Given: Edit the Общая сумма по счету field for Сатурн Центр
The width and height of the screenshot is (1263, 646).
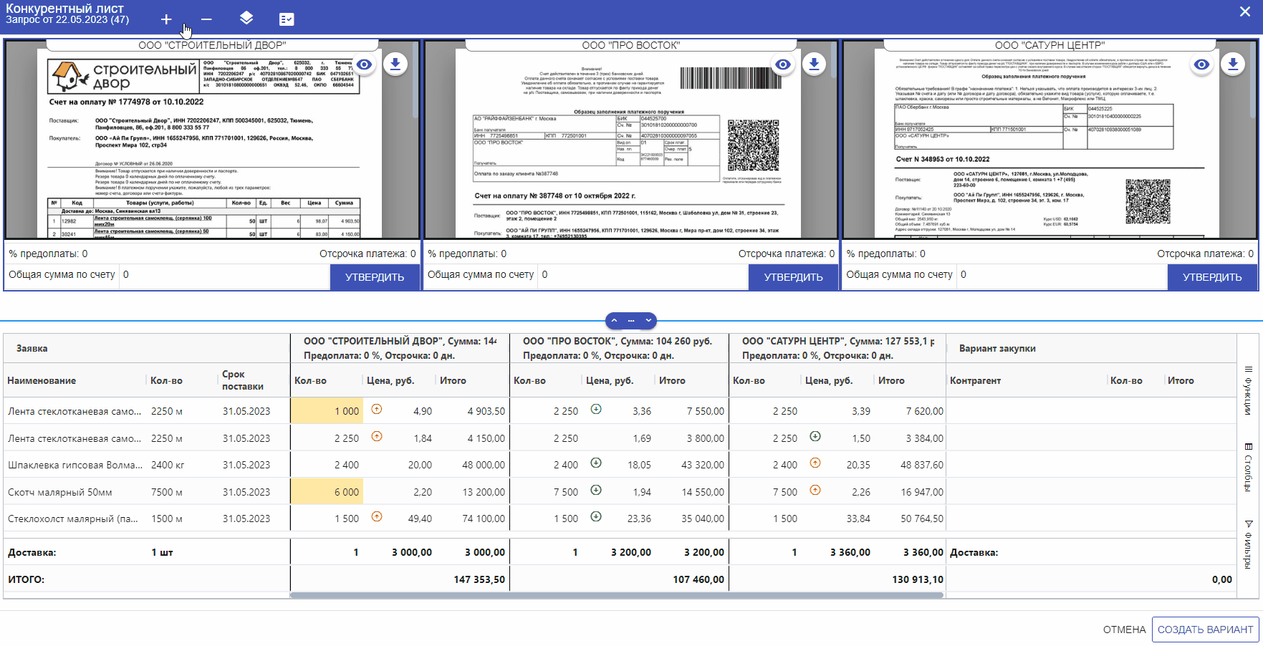Looking at the screenshot, I should click(1062, 275).
